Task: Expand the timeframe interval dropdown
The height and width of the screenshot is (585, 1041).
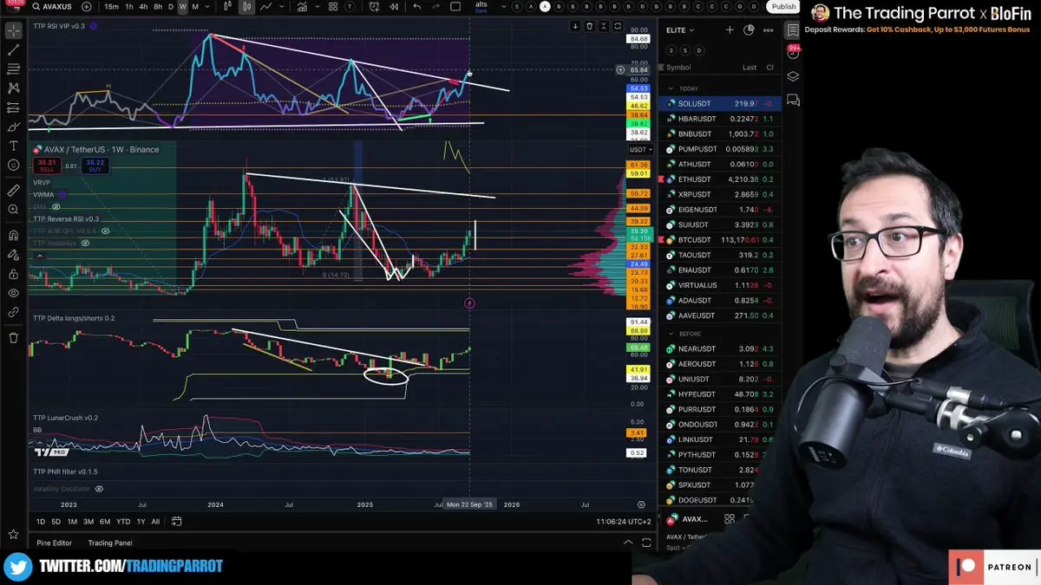Action: pyautogui.click(x=208, y=7)
